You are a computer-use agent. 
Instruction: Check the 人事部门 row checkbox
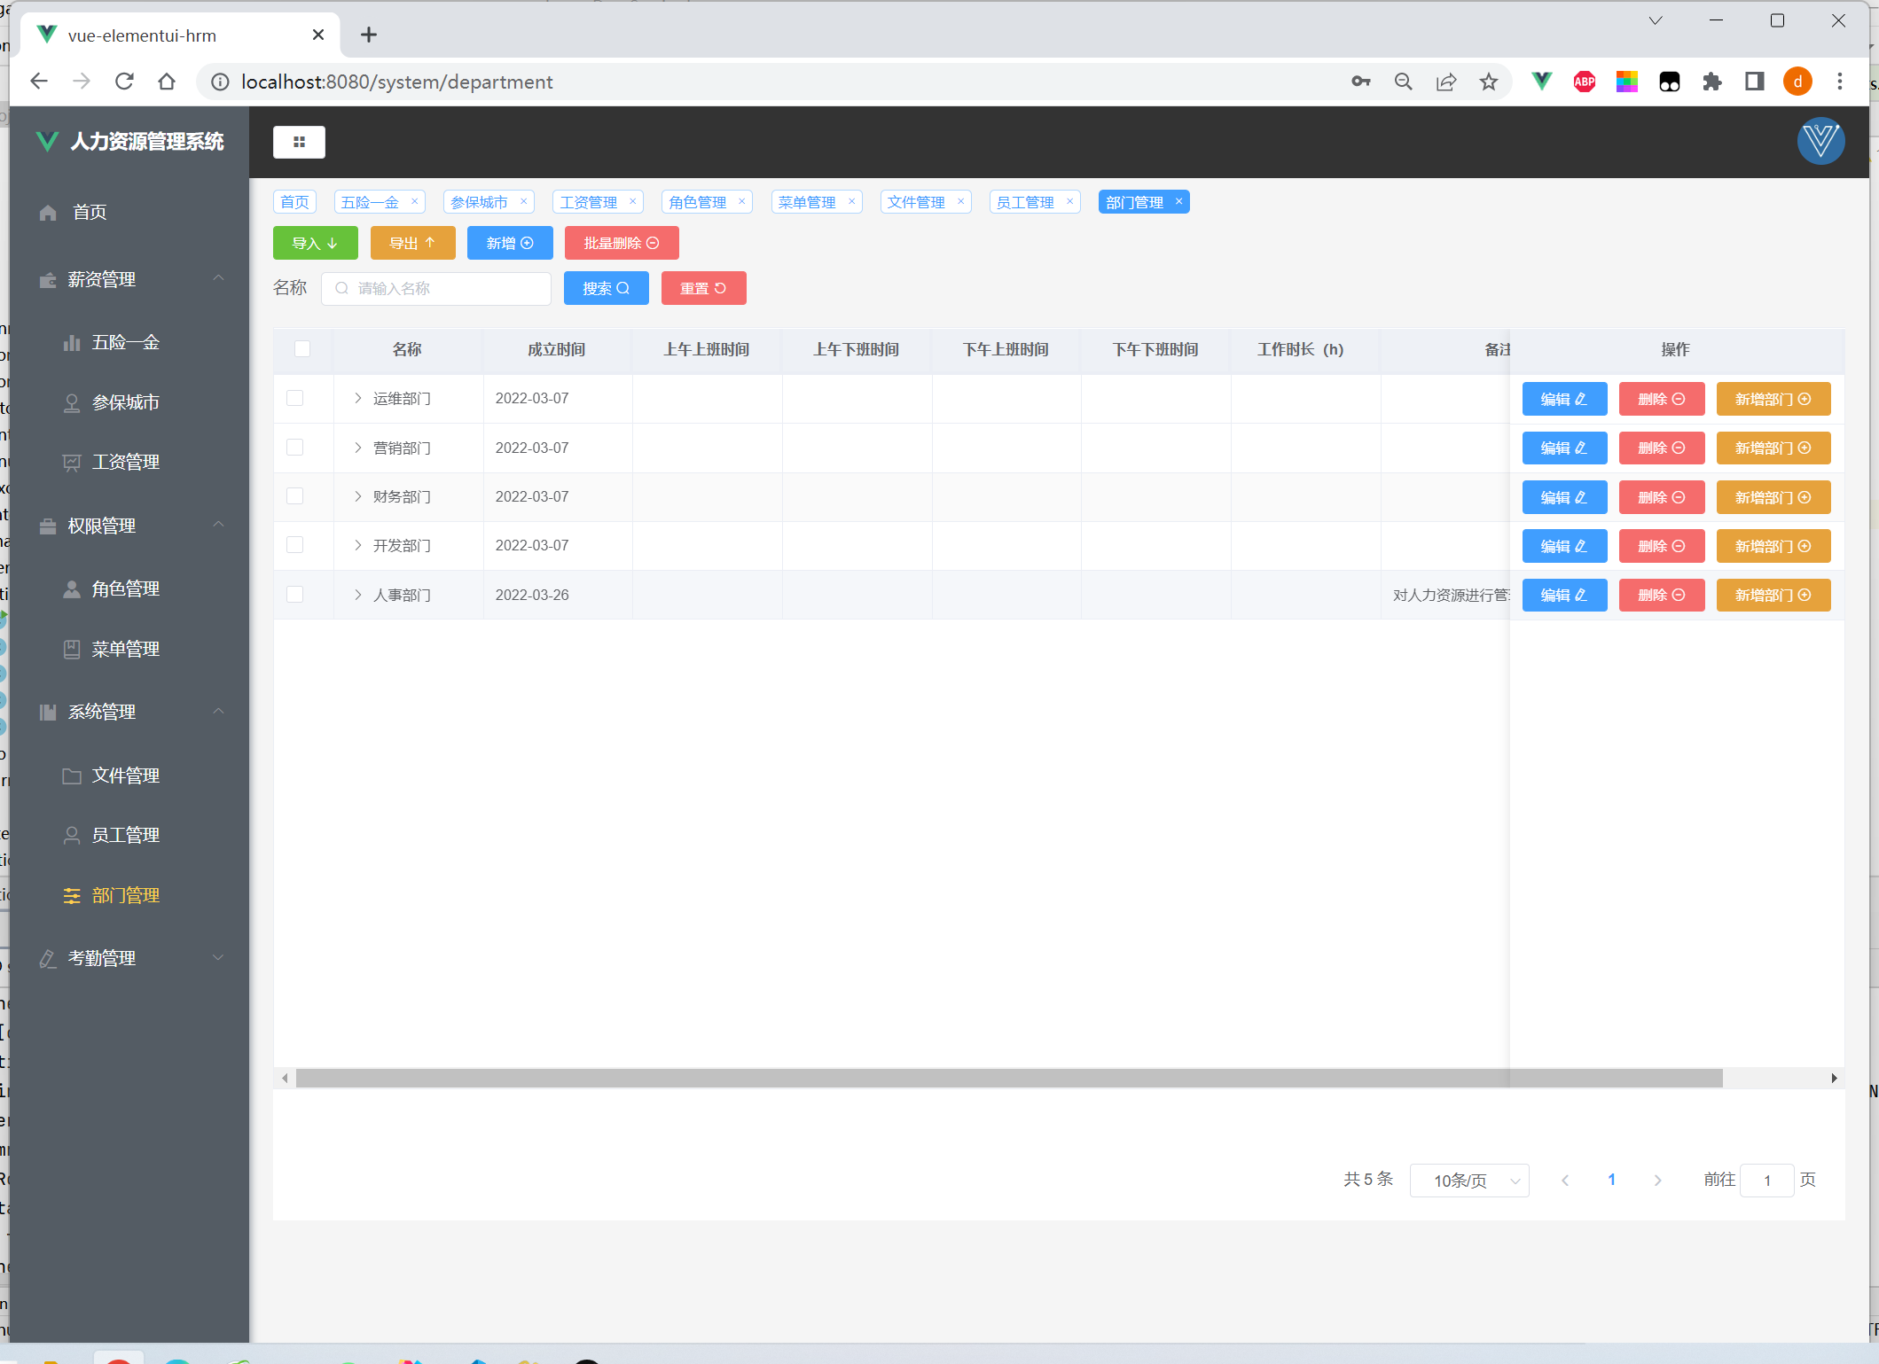pyautogui.click(x=295, y=595)
